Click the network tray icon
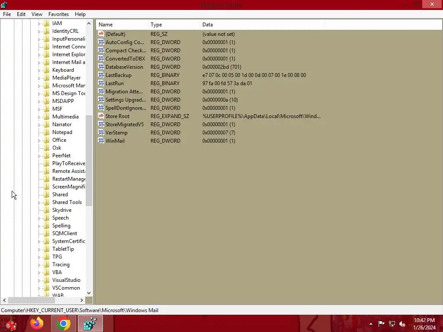The height and width of the screenshot is (332, 443). 392,324
